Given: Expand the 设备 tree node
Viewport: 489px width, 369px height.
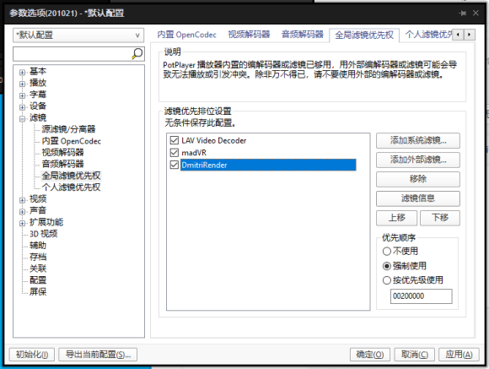Looking at the screenshot, I should point(22,107).
